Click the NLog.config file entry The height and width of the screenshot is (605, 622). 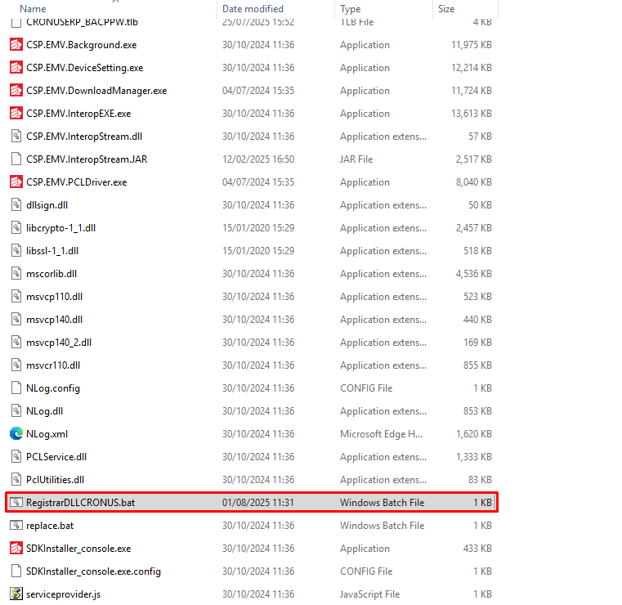(53, 388)
